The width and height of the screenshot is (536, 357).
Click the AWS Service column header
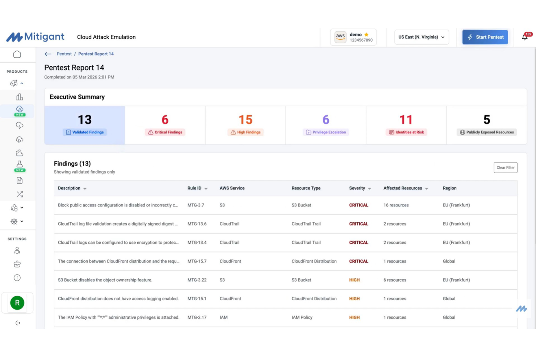(x=232, y=188)
